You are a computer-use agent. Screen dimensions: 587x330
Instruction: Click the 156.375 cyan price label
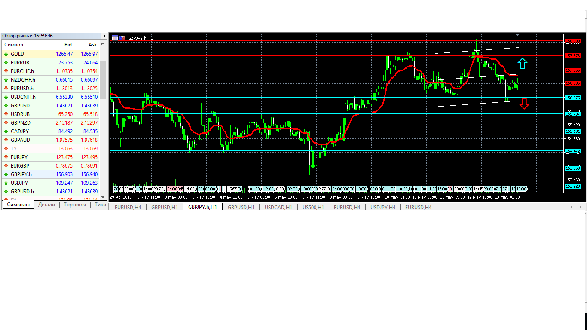(573, 98)
